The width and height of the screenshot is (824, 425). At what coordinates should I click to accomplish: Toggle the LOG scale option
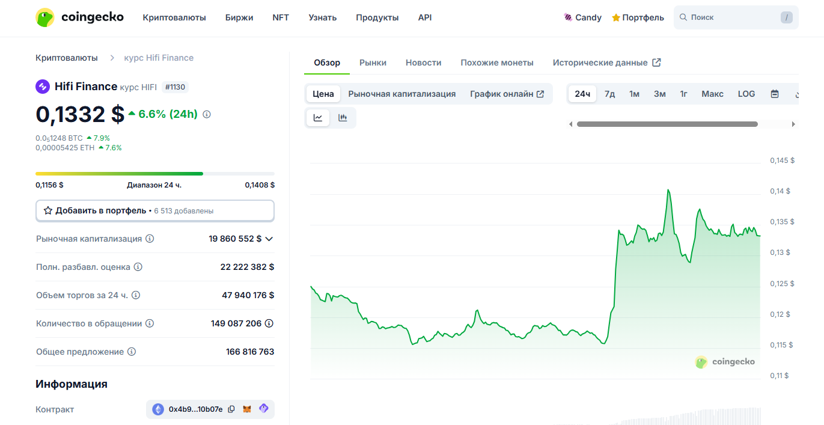click(746, 94)
